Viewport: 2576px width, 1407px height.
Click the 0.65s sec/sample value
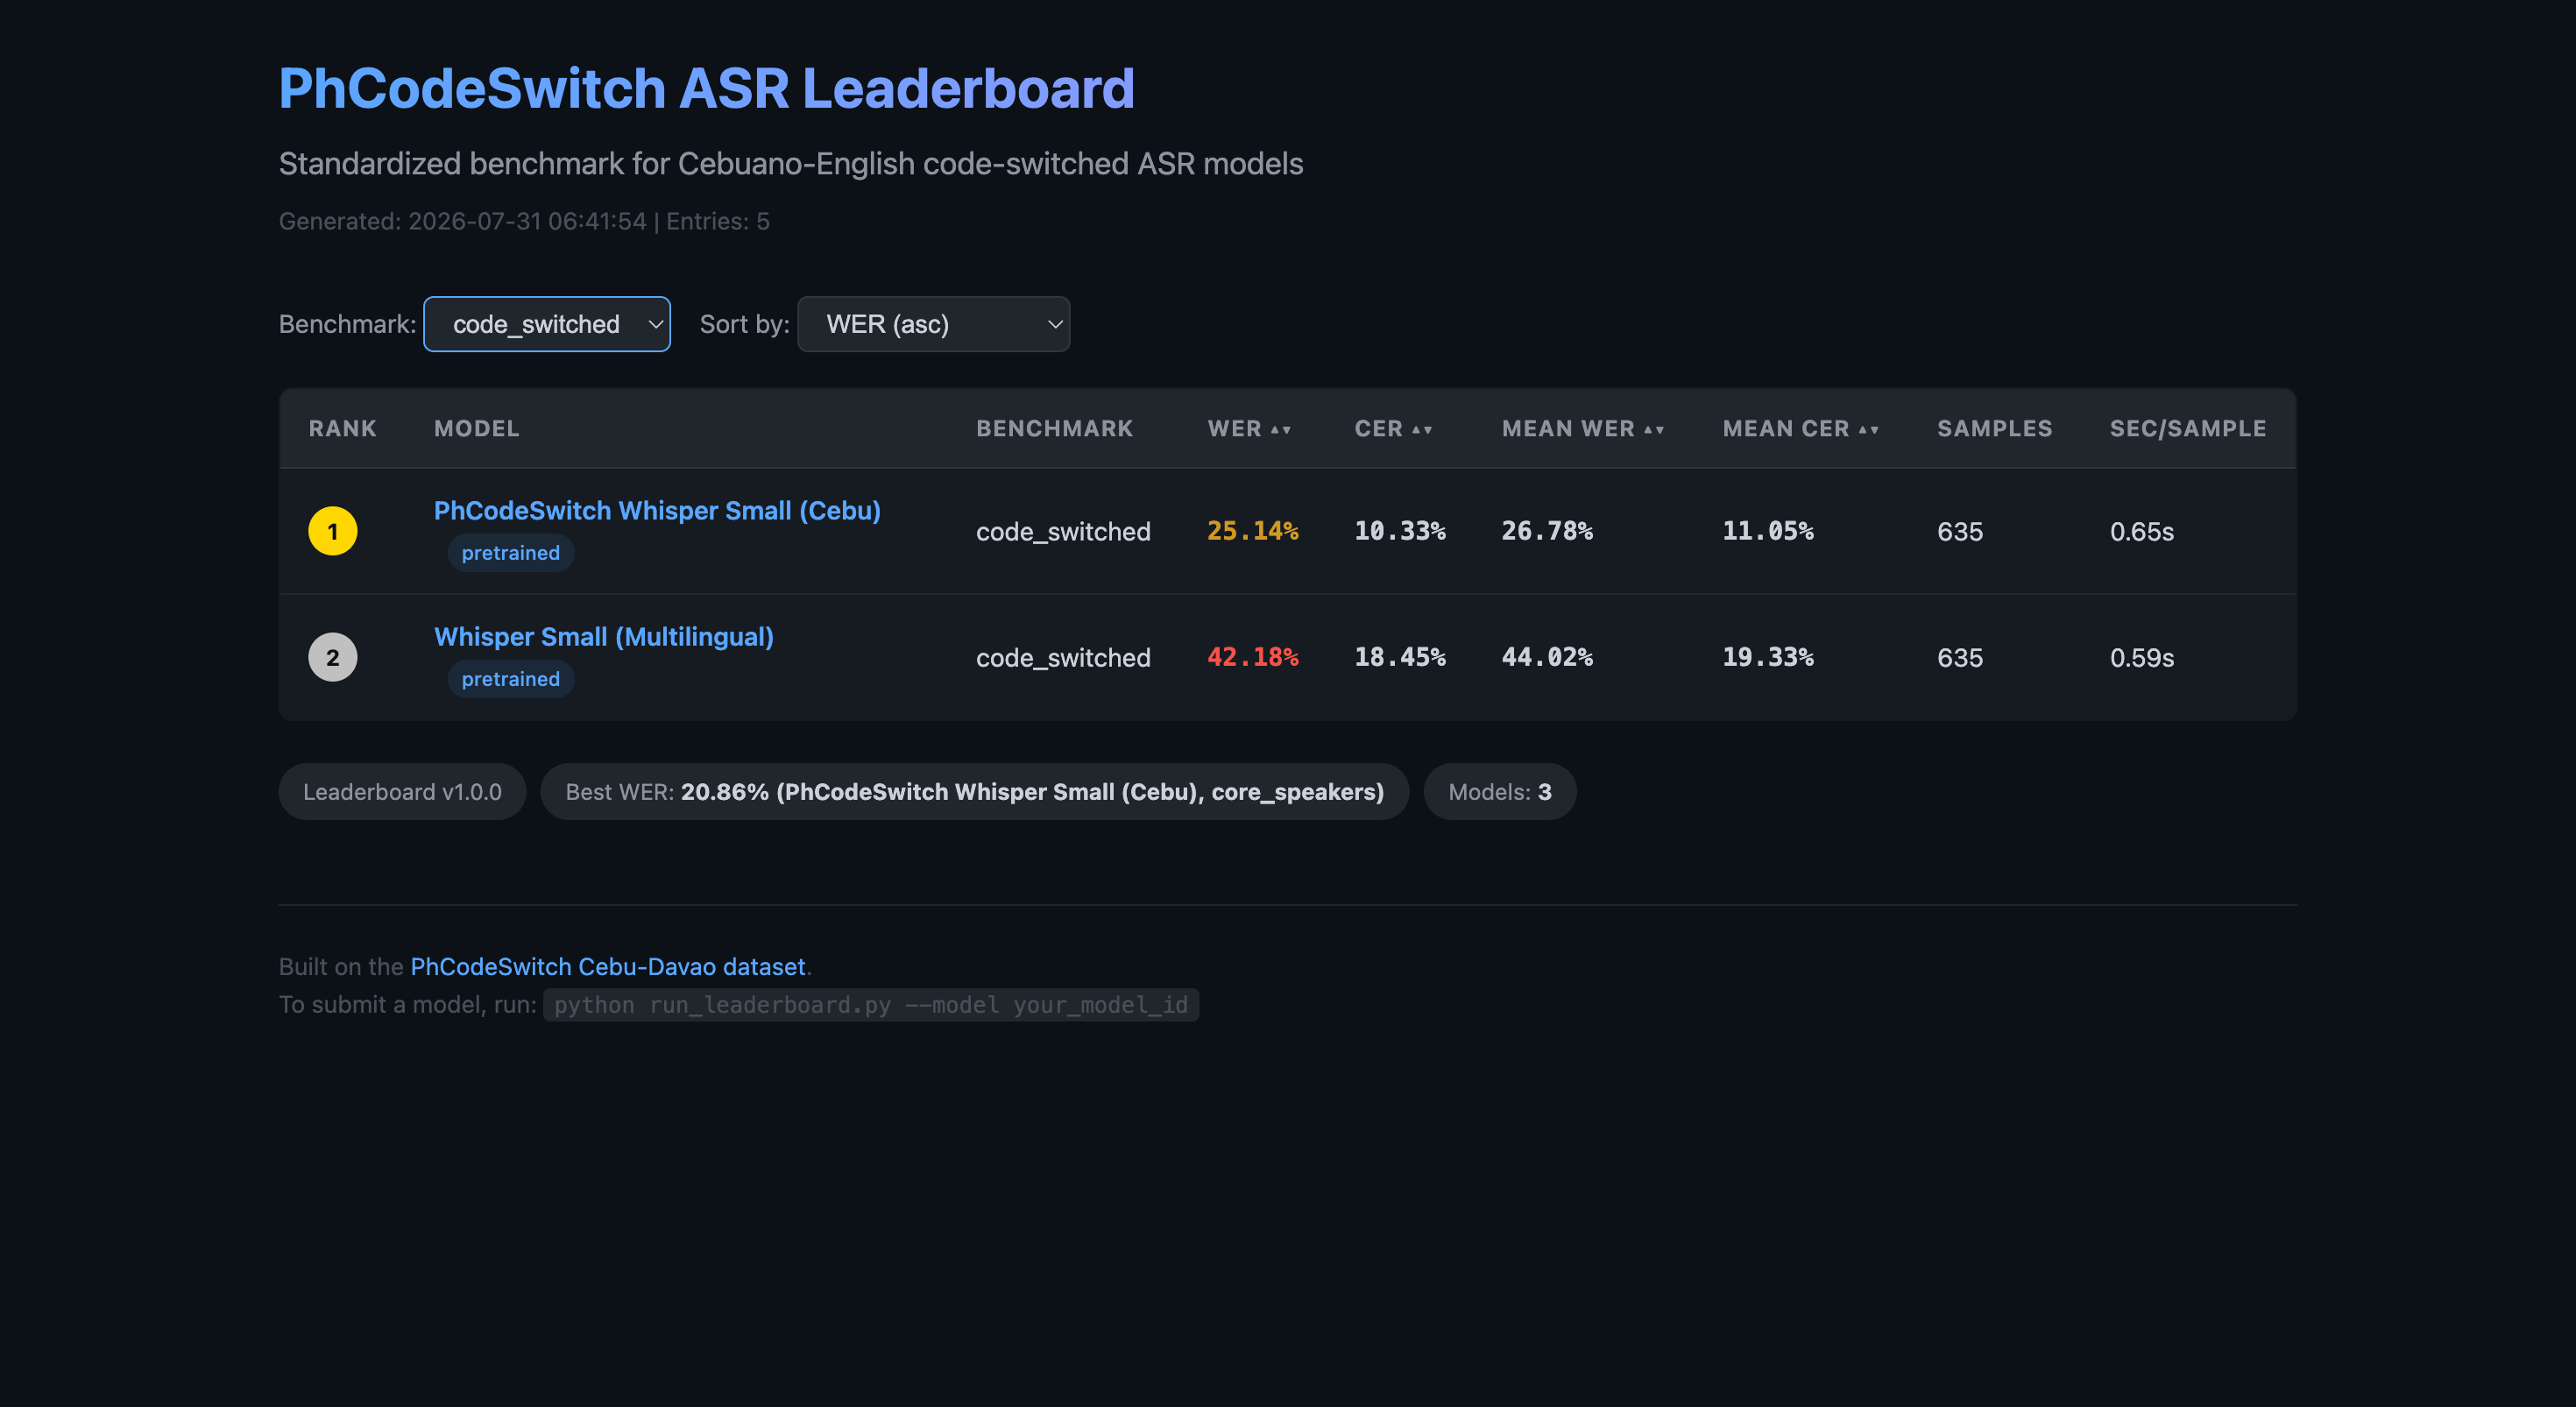click(2142, 531)
